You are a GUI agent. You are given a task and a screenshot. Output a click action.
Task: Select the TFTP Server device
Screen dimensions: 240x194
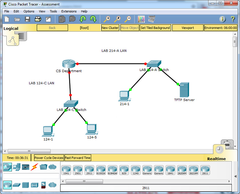(x=184, y=90)
